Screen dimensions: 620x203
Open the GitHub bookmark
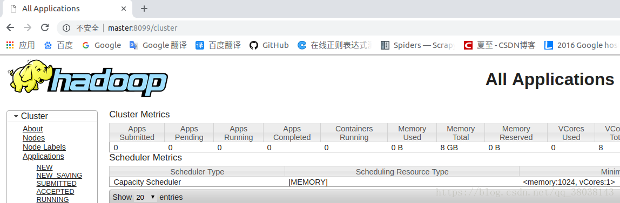point(269,45)
